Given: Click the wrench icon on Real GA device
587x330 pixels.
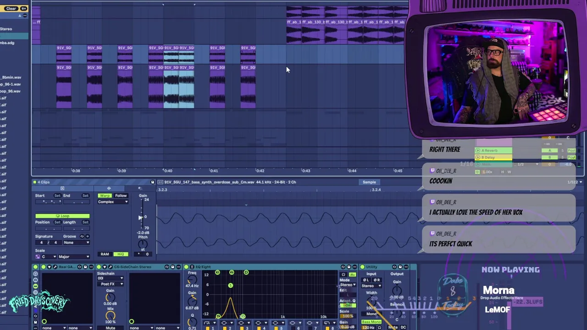Looking at the screenshot, I should (x=55, y=267).
